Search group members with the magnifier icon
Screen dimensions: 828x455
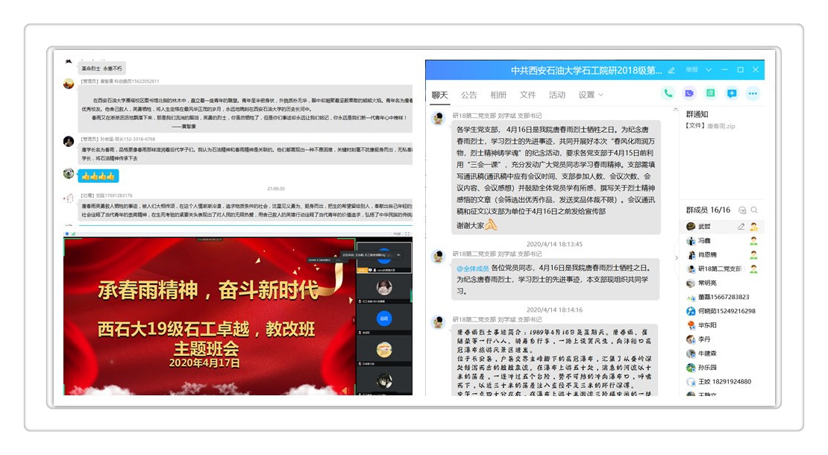[x=754, y=210]
